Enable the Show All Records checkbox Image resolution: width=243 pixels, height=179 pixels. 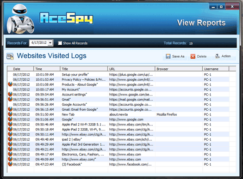point(60,43)
